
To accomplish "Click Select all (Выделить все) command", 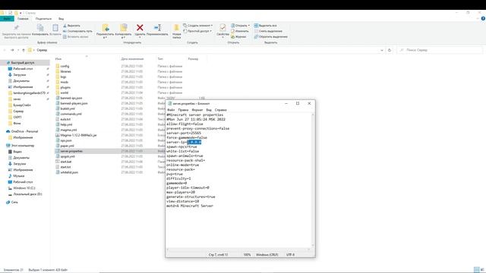I will click(x=265, y=25).
